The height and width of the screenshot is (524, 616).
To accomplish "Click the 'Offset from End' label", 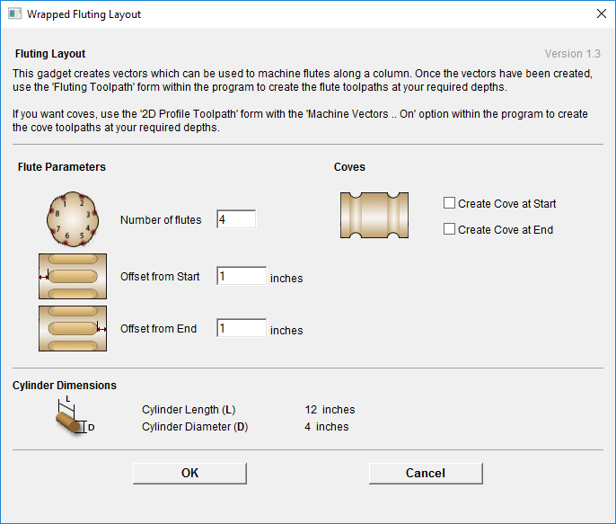I will pos(158,329).
